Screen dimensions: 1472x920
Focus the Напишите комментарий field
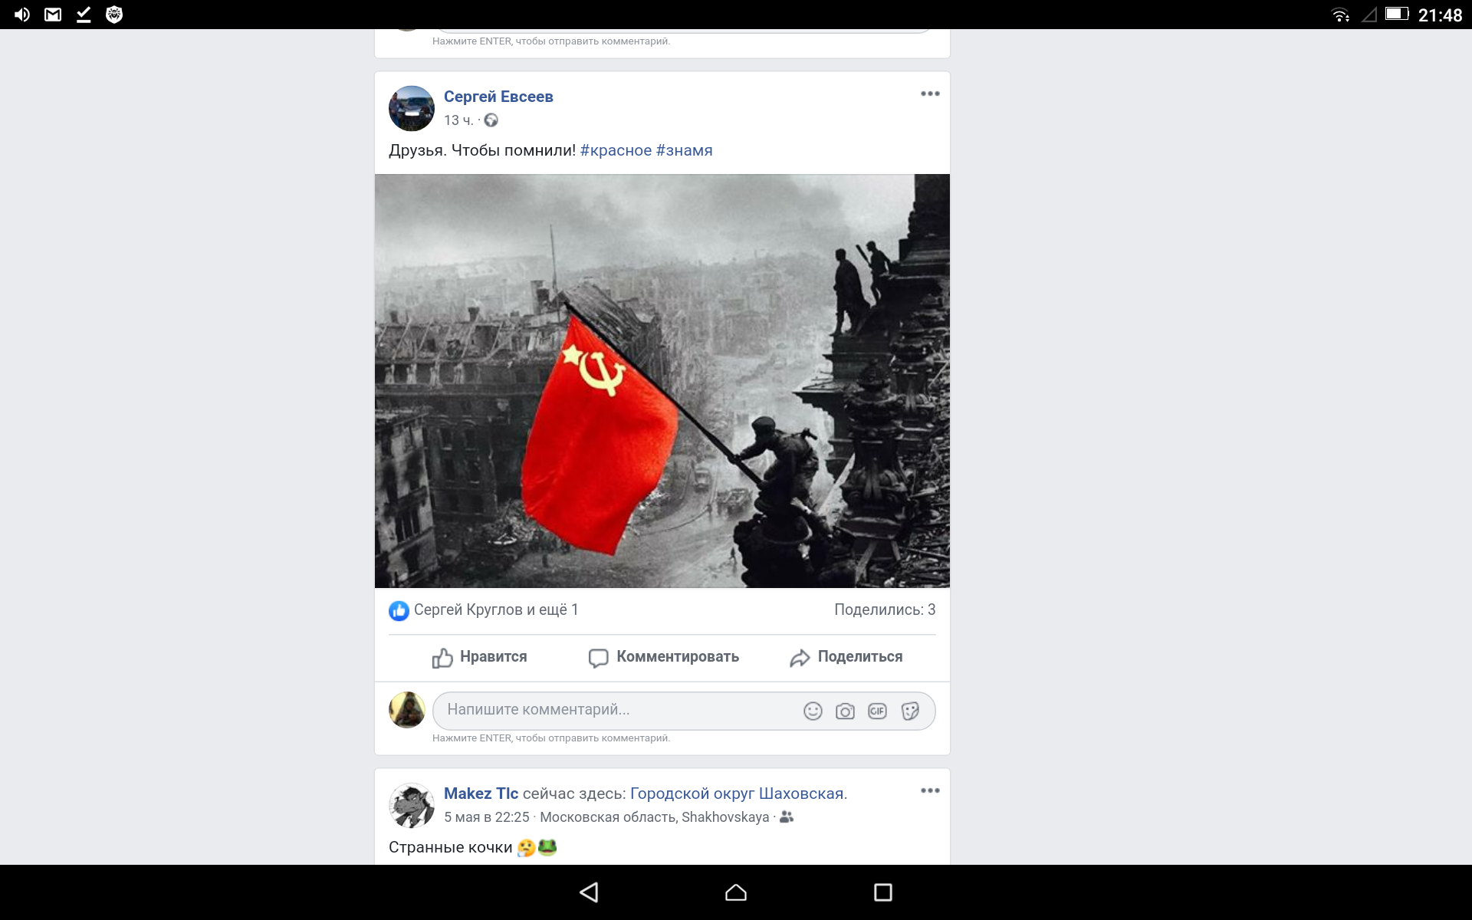click(684, 711)
